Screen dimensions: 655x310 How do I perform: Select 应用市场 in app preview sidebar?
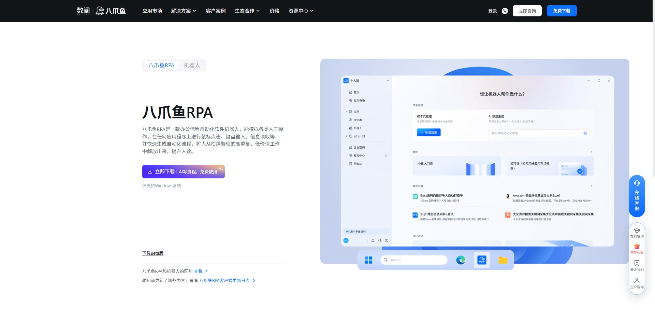(x=357, y=101)
